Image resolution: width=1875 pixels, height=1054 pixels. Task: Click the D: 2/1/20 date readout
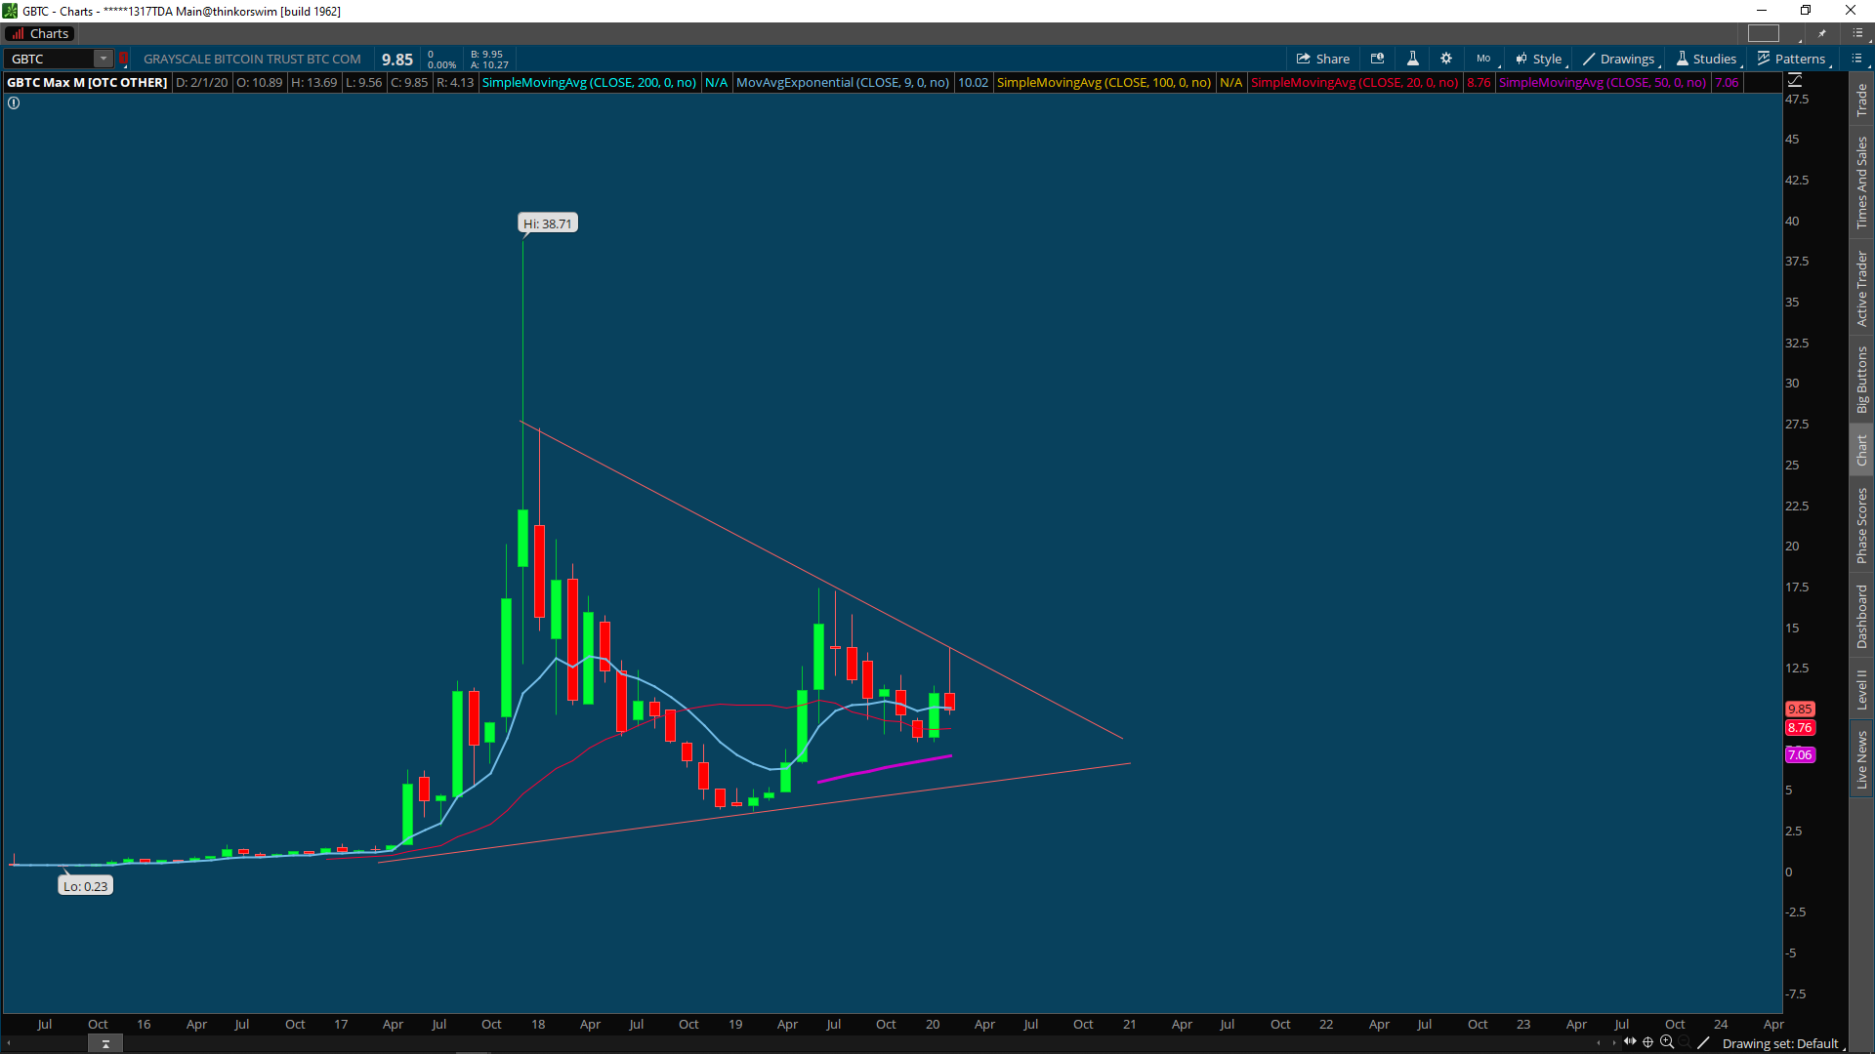(201, 83)
